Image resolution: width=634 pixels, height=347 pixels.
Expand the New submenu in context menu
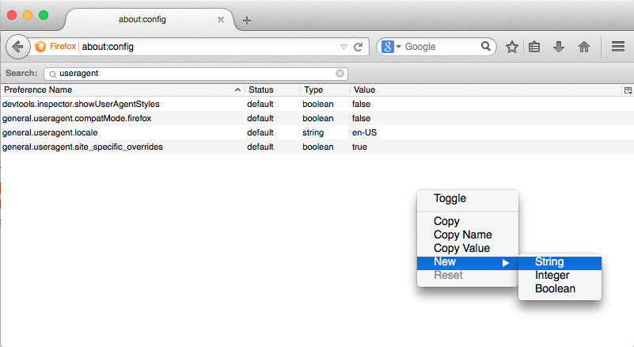coord(467,262)
